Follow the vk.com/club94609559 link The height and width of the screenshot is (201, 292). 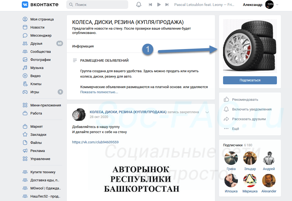point(95,142)
